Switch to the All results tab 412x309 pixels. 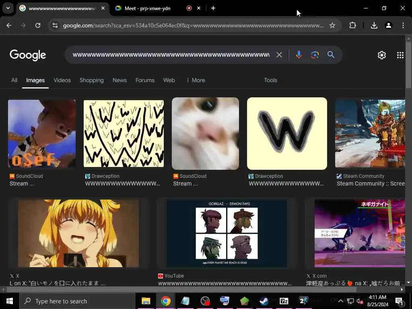pyautogui.click(x=14, y=80)
